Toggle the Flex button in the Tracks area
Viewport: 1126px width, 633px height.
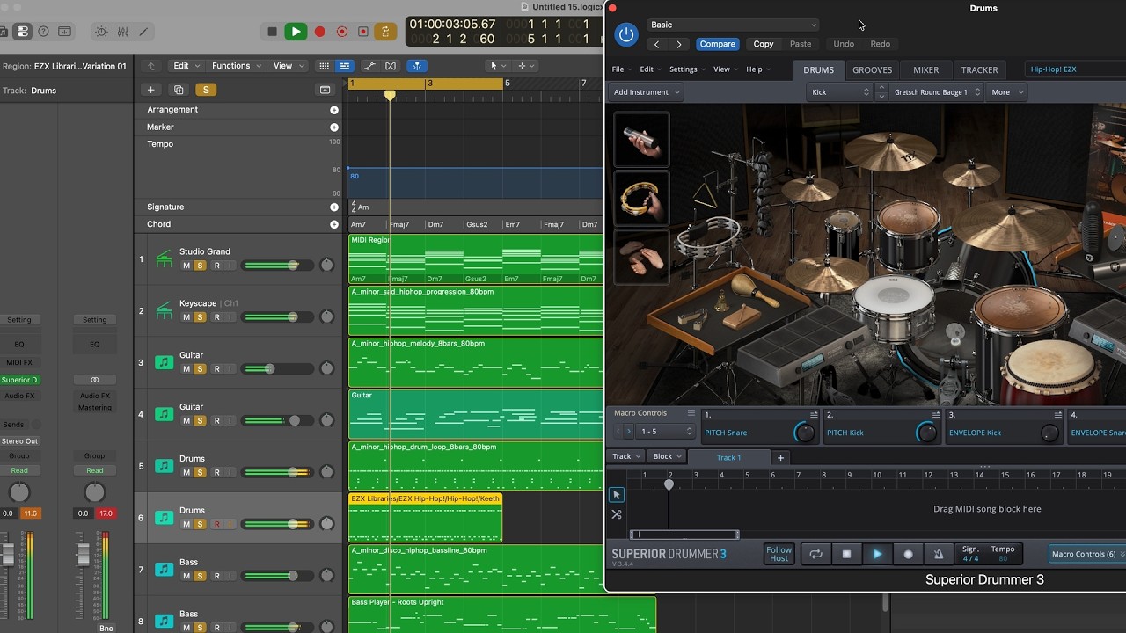pos(391,66)
